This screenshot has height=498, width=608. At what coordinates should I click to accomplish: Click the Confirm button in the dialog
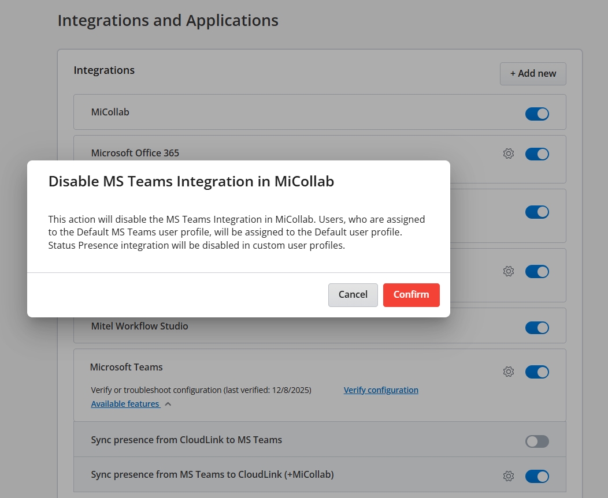click(x=411, y=294)
